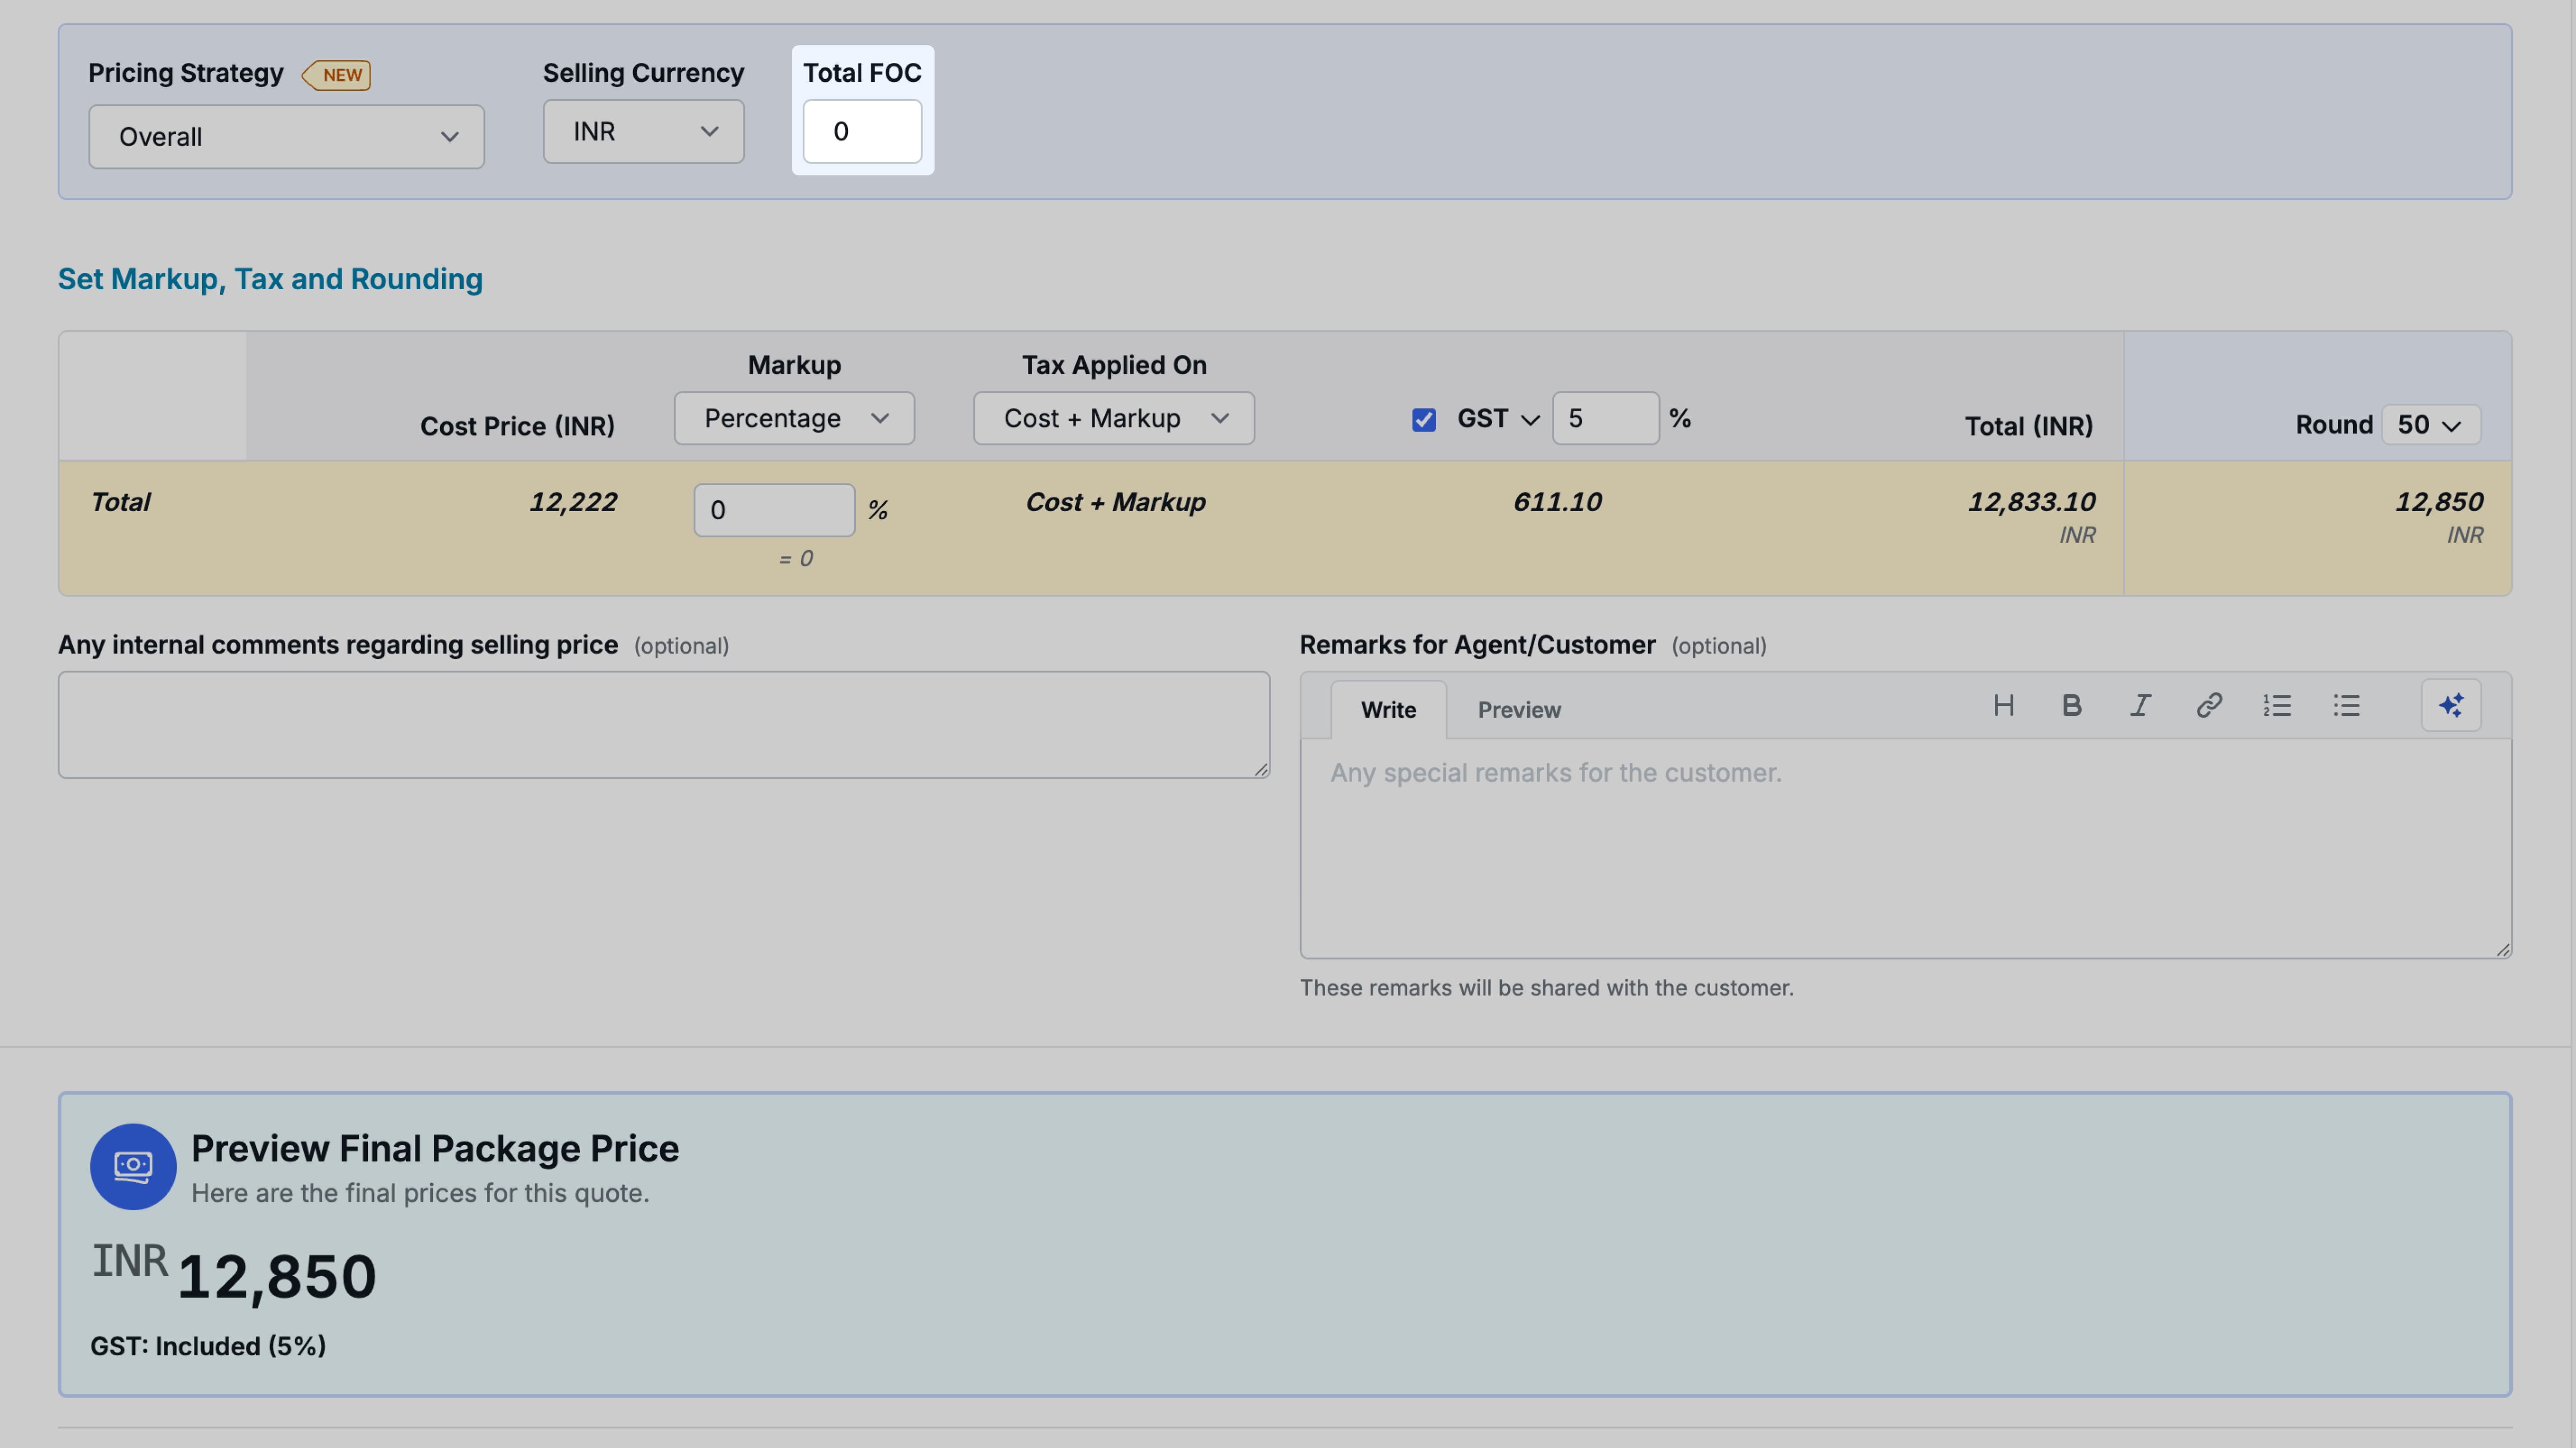Open Tax Applied On dropdown showing Cost + Markup
Viewport: 2576px width, 1448px height.
pyautogui.click(x=1114, y=418)
